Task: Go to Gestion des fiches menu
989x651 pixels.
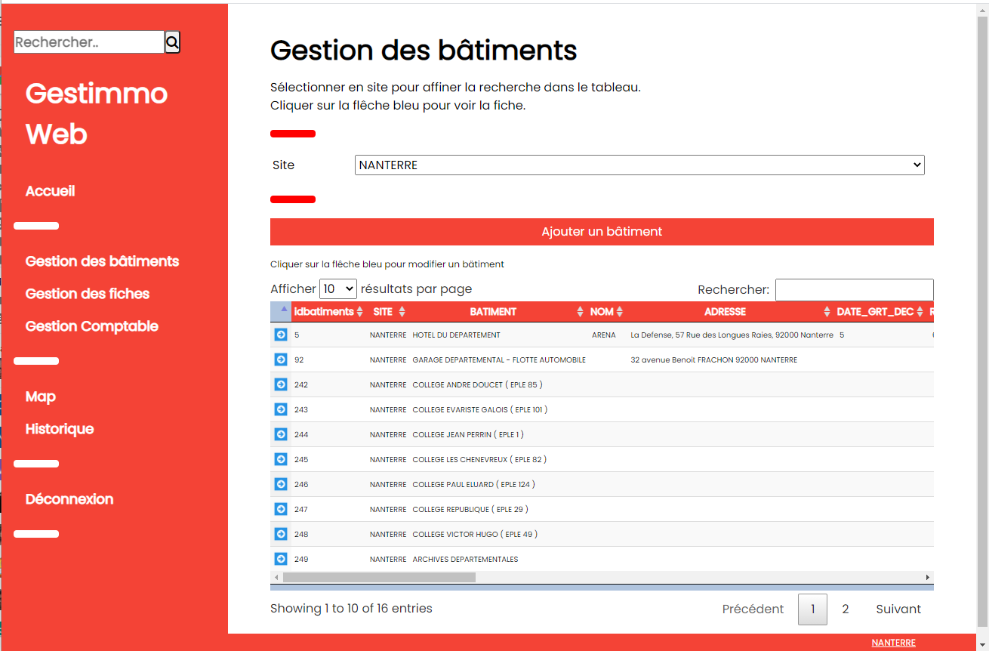Action: pos(88,294)
